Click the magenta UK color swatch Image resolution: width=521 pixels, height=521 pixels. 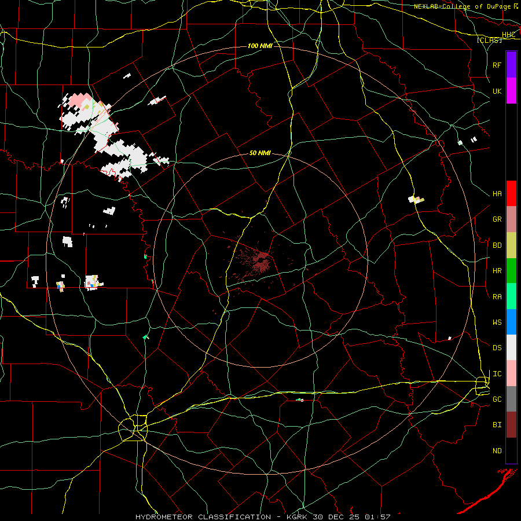pyautogui.click(x=511, y=90)
